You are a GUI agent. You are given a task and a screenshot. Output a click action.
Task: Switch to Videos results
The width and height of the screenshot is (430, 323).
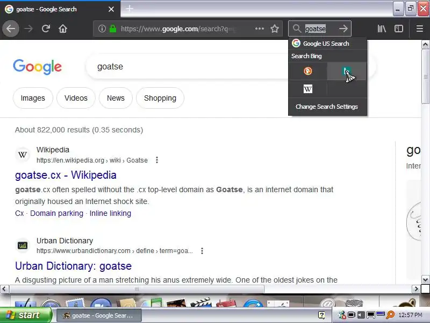(x=76, y=98)
